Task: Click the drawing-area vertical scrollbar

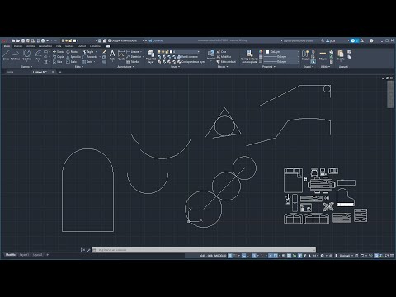Action: pyautogui.click(x=390, y=94)
